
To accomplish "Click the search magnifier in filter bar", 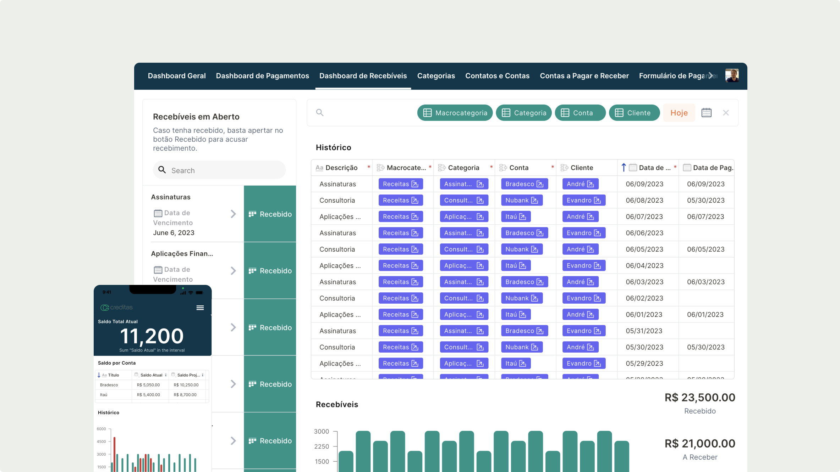I will point(320,113).
